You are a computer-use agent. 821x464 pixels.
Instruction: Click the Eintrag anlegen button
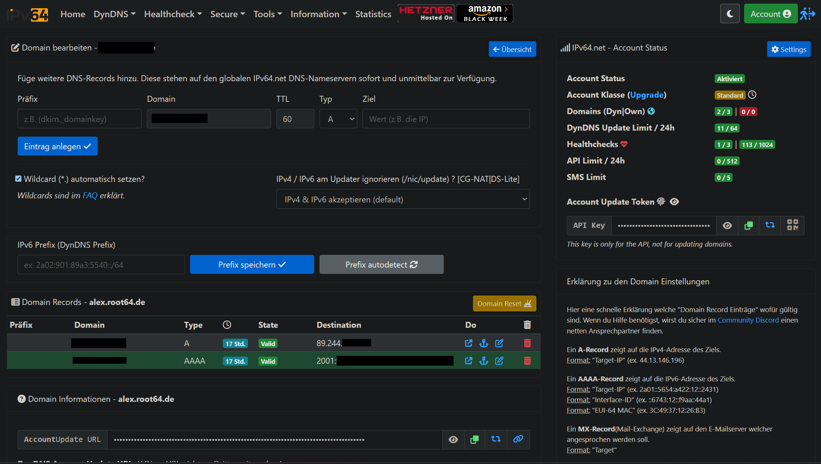pyautogui.click(x=57, y=146)
